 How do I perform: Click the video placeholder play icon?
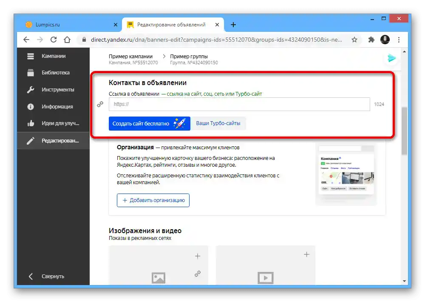click(x=266, y=278)
